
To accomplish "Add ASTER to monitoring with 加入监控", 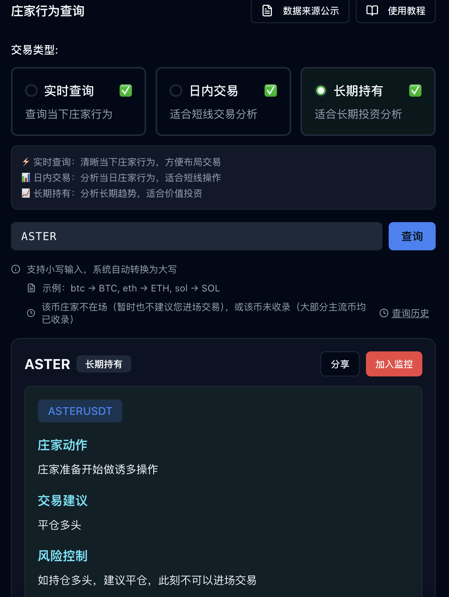I will 394,364.
